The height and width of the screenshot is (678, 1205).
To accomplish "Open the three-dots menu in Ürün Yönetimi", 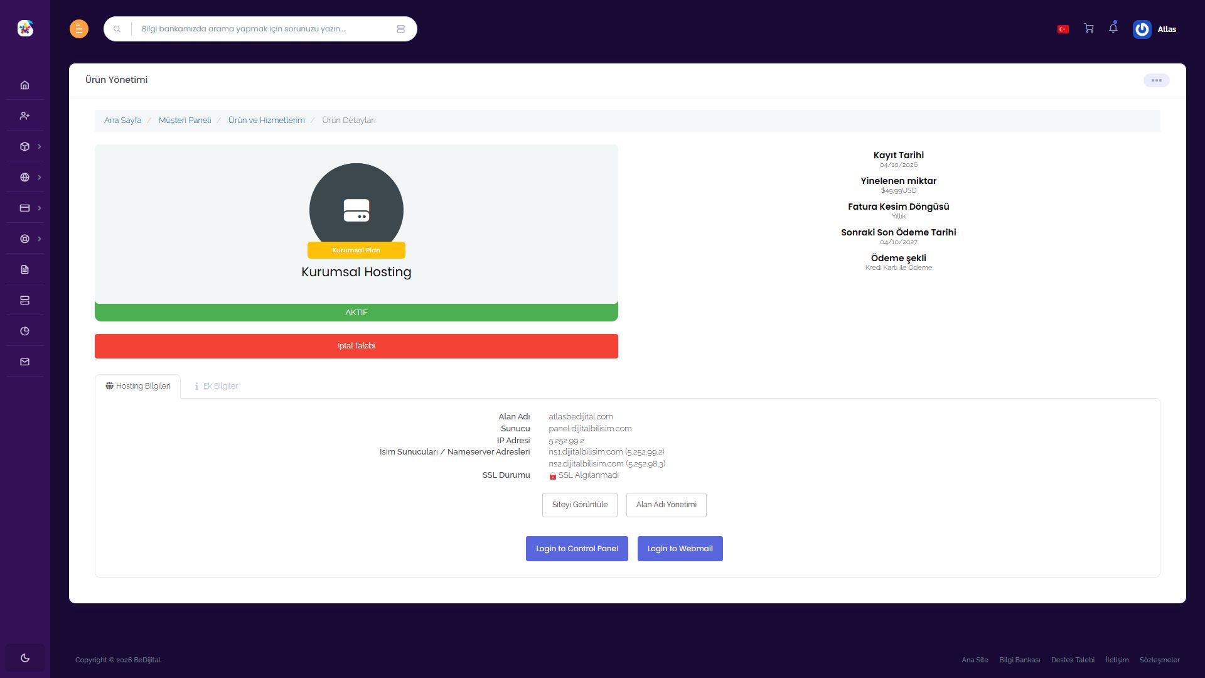I will click(1156, 80).
